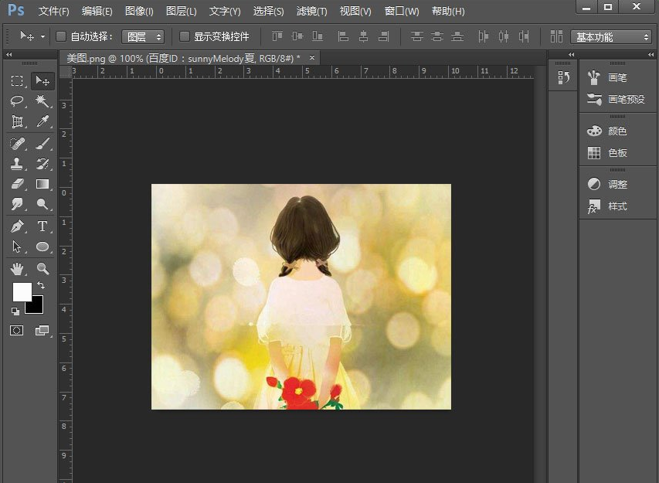Select the Hand tool

pyautogui.click(x=17, y=268)
